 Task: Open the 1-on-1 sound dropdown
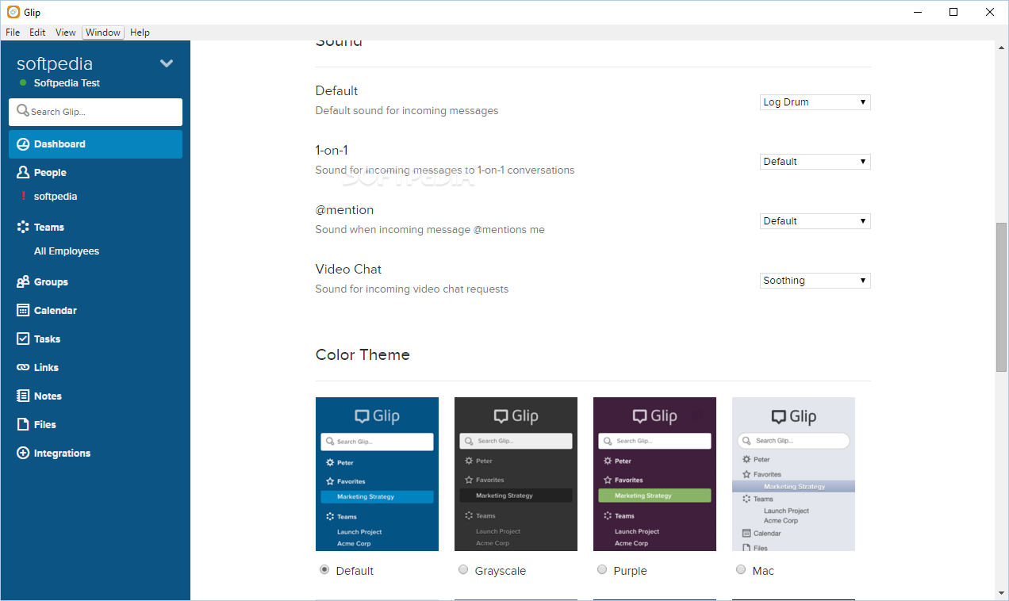815,162
